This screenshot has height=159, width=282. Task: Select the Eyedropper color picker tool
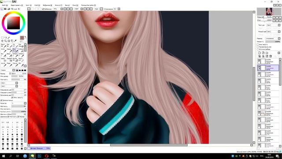tap(15, 41)
